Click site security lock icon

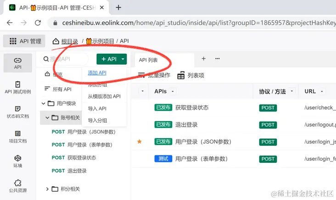point(55,23)
